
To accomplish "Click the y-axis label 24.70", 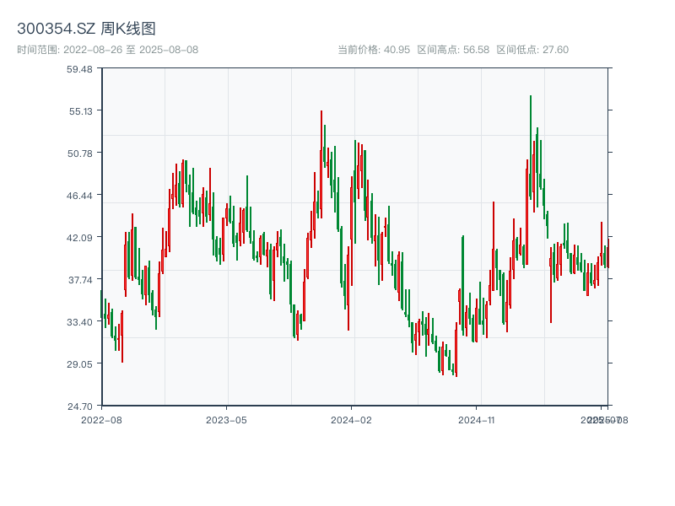I will 79,406.
